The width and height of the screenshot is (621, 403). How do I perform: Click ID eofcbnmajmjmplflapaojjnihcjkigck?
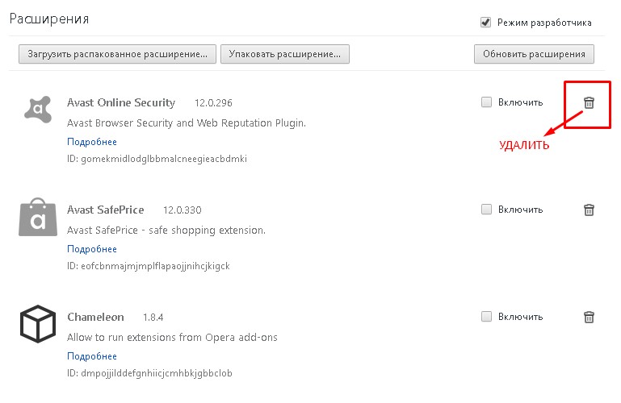(x=149, y=266)
